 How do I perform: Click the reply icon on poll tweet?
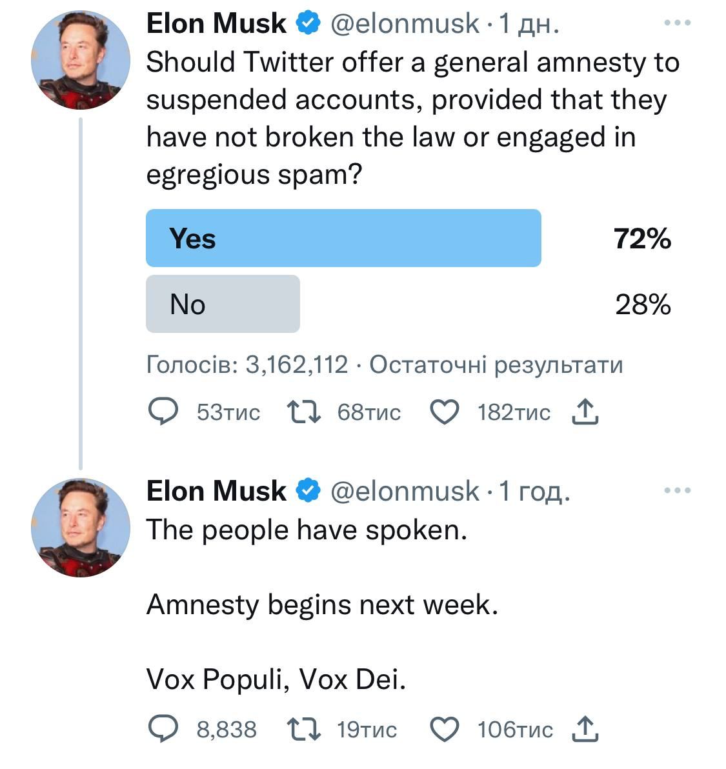pyautogui.click(x=163, y=412)
